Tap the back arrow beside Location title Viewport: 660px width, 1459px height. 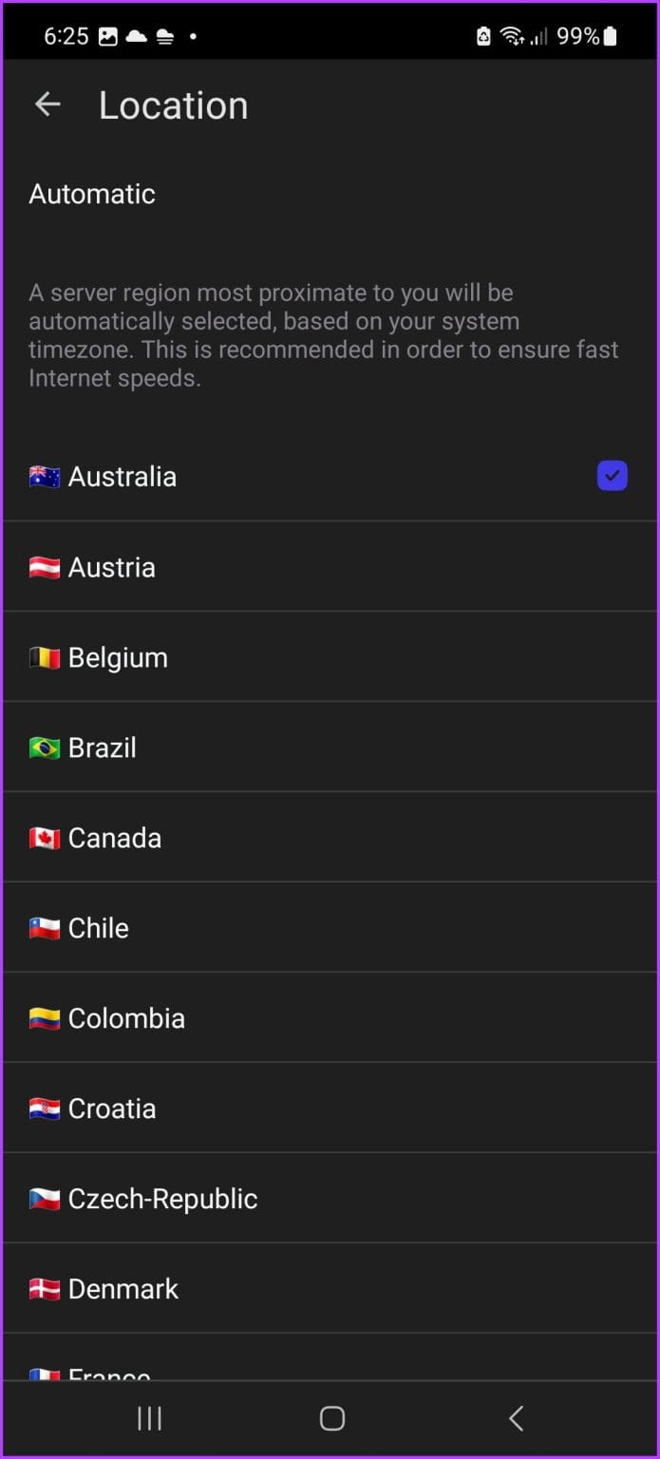[x=47, y=104]
